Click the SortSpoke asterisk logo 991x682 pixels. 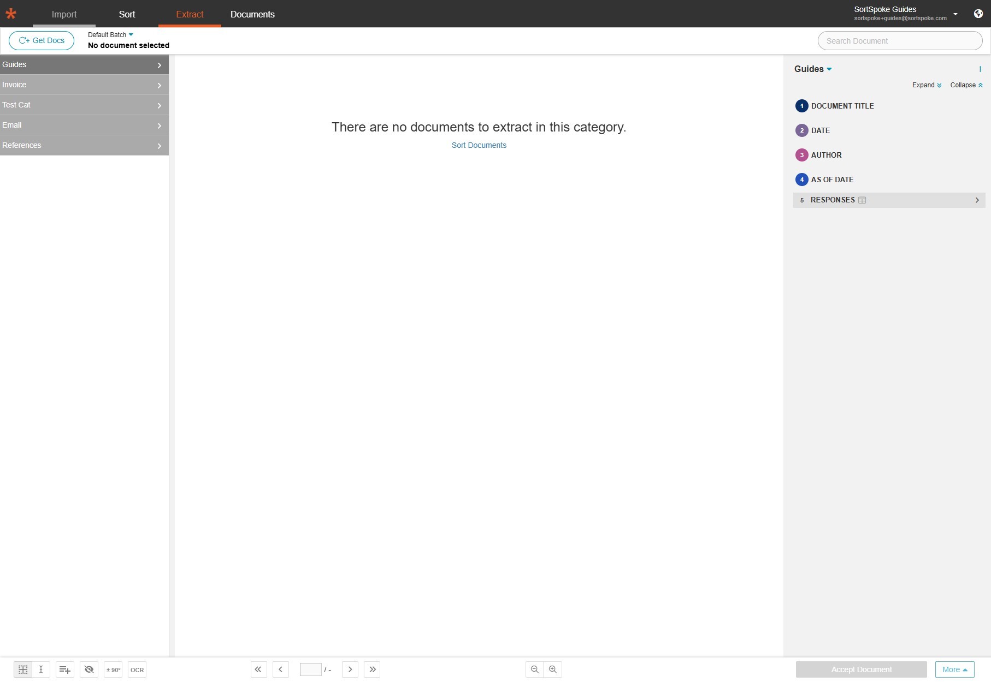11,13
